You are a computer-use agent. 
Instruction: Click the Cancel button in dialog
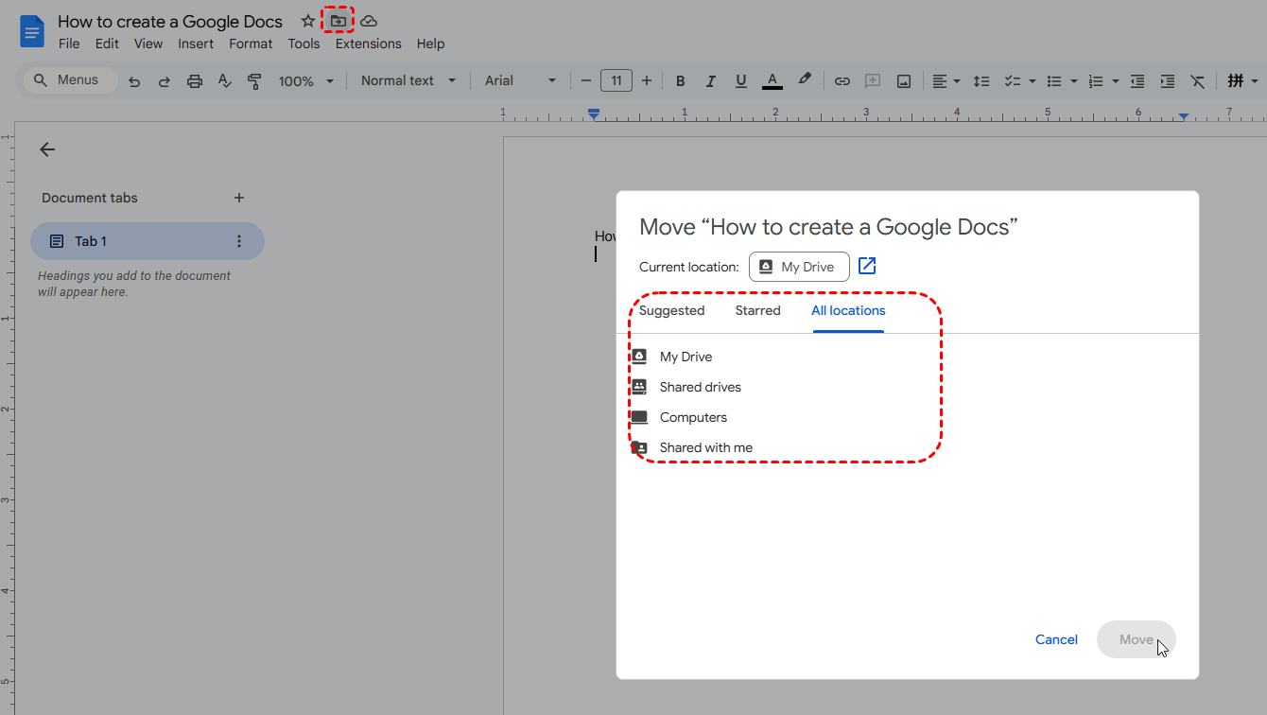coord(1056,639)
